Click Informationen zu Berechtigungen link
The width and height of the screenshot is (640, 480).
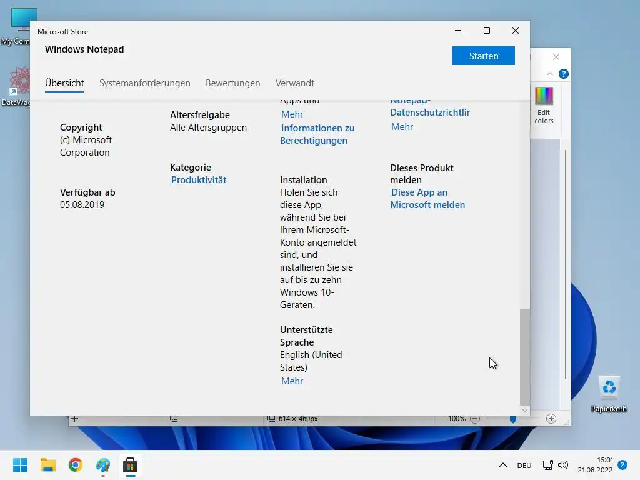coord(317,134)
